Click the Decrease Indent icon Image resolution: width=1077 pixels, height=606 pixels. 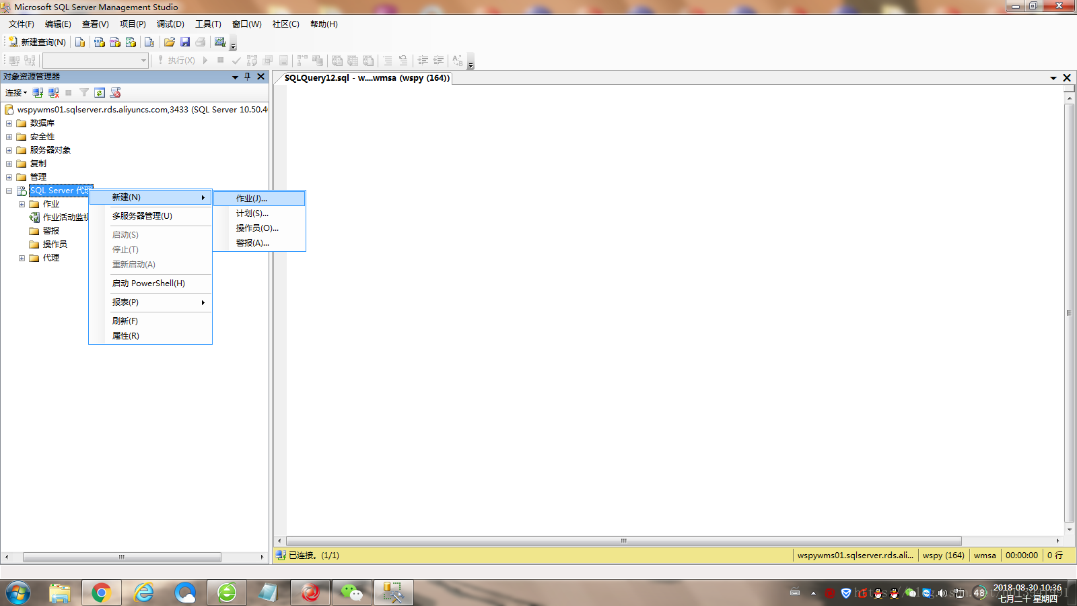[423, 61]
